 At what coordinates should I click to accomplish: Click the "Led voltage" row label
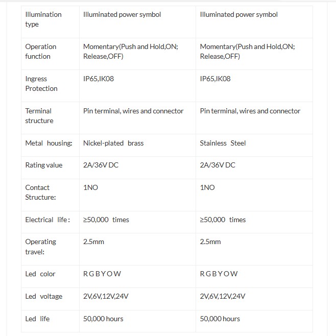[44, 296]
